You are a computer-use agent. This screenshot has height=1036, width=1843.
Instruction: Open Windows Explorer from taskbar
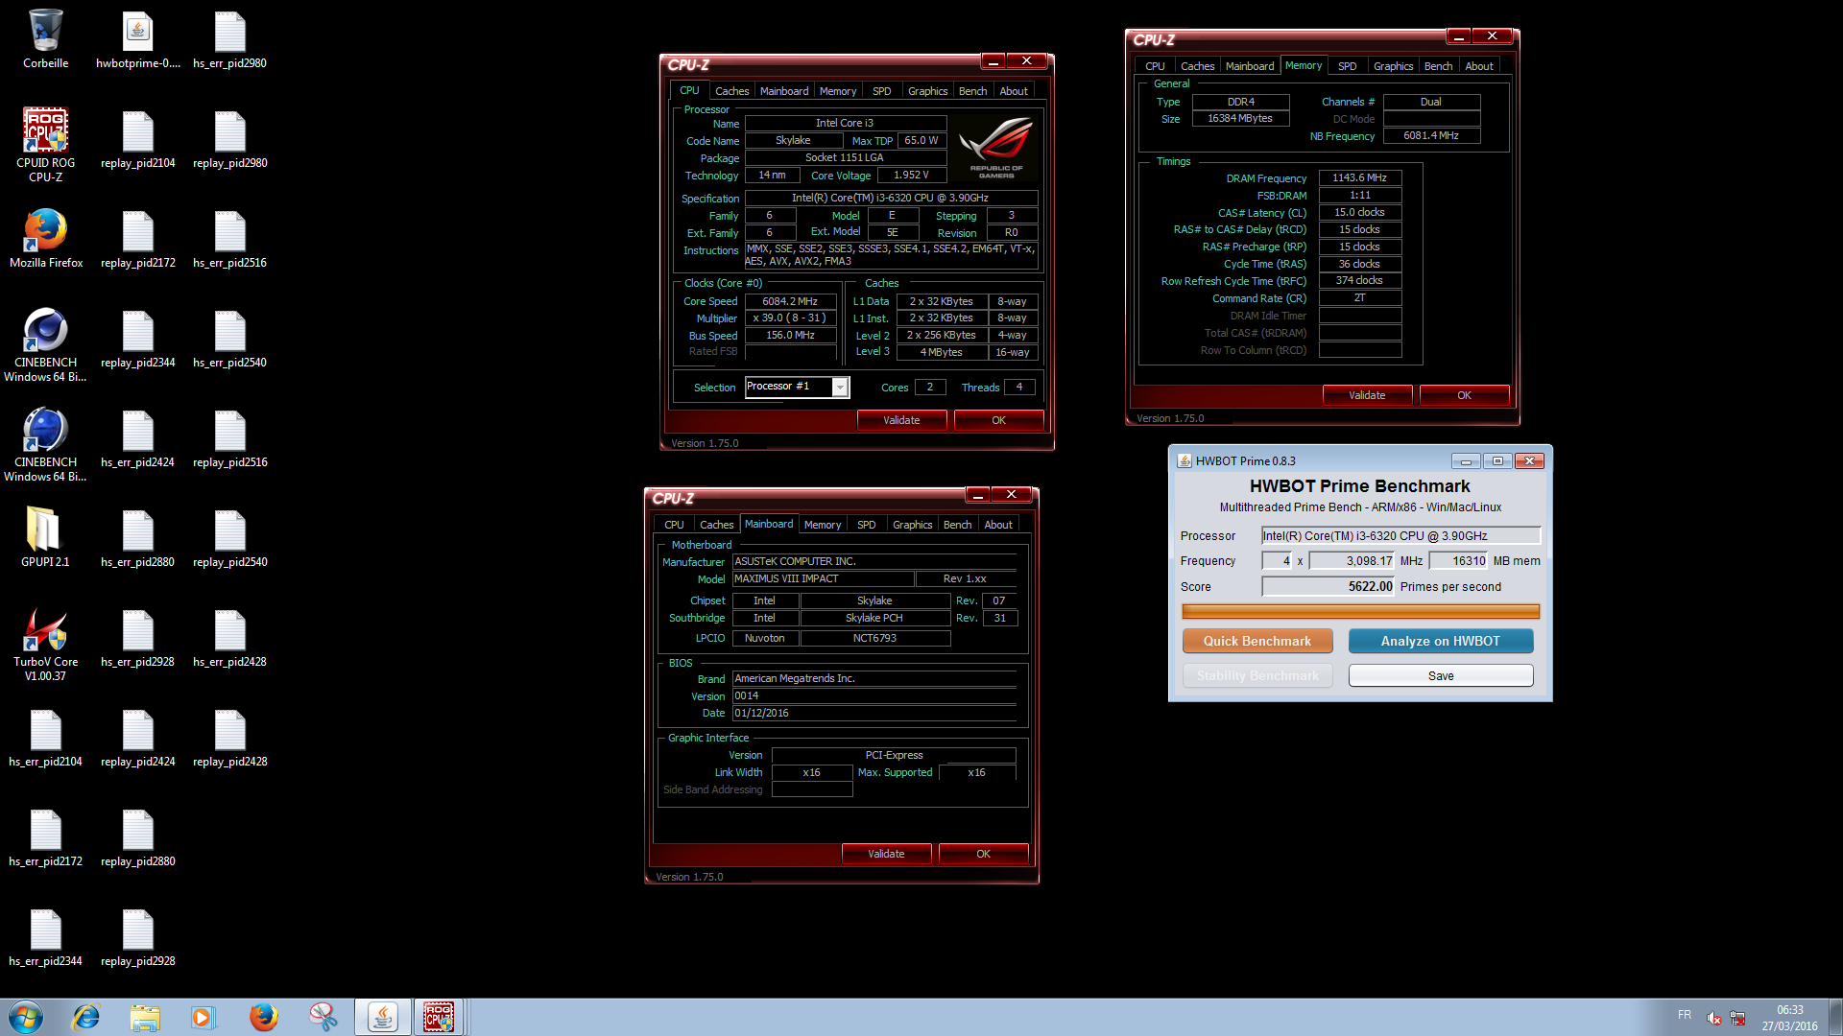tap(145, 1017)
